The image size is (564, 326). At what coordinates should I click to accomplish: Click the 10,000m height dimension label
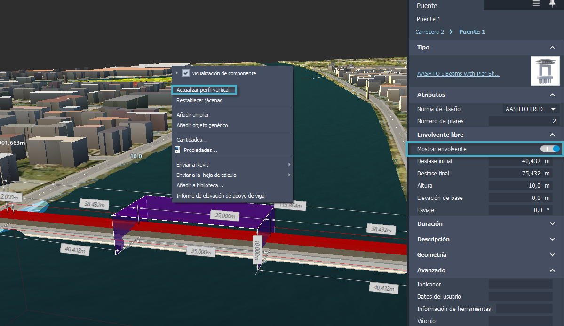tap(257, 250)
